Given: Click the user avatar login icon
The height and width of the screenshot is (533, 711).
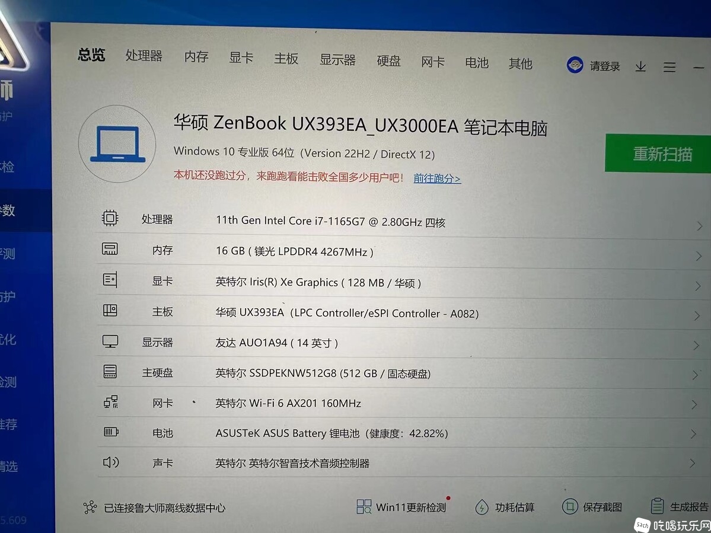Looking at the screenshot, I should (x=575, y=65).
